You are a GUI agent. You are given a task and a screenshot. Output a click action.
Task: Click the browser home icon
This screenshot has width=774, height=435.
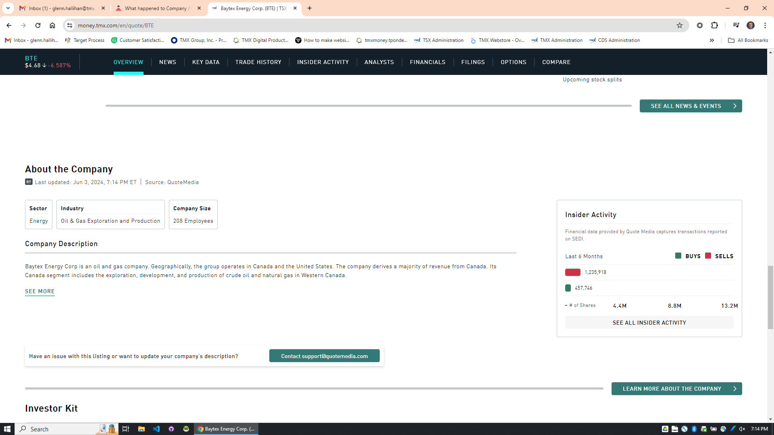pyautogui.click(x=52, y=25)
